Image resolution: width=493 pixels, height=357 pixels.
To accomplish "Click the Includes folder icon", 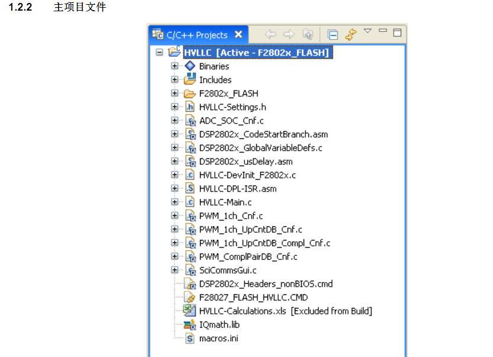I will (x=190, y=79).
